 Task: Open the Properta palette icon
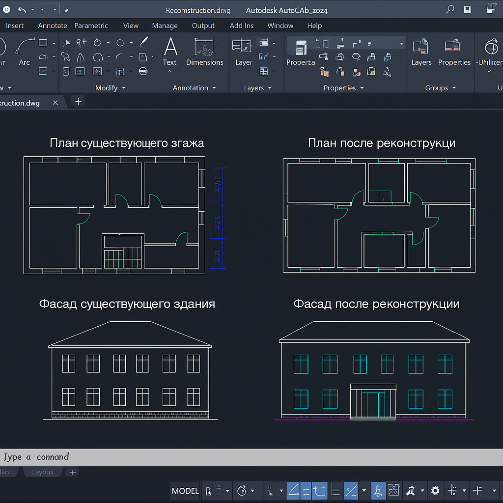click(x=301, y=53)
